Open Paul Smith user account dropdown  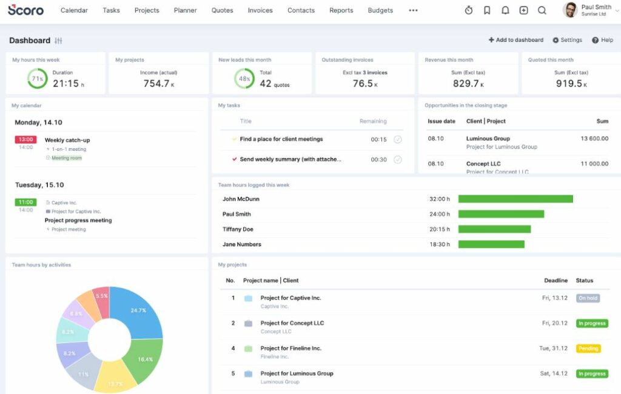coord(590,10)
